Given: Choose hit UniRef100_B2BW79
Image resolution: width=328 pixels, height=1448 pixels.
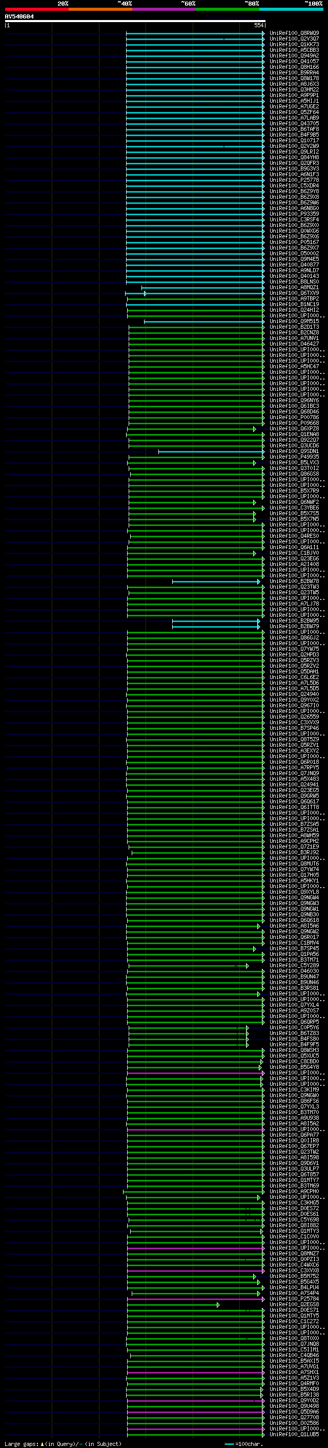Looking at the screenshot, I should tap(294, 626).
